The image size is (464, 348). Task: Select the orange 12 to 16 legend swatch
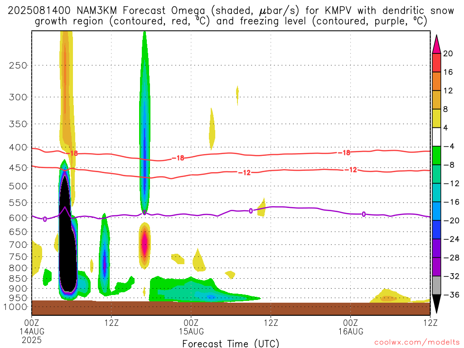(x=436, y=82)
